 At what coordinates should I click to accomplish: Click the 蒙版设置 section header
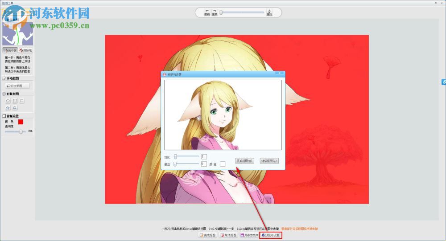(13, 116)
